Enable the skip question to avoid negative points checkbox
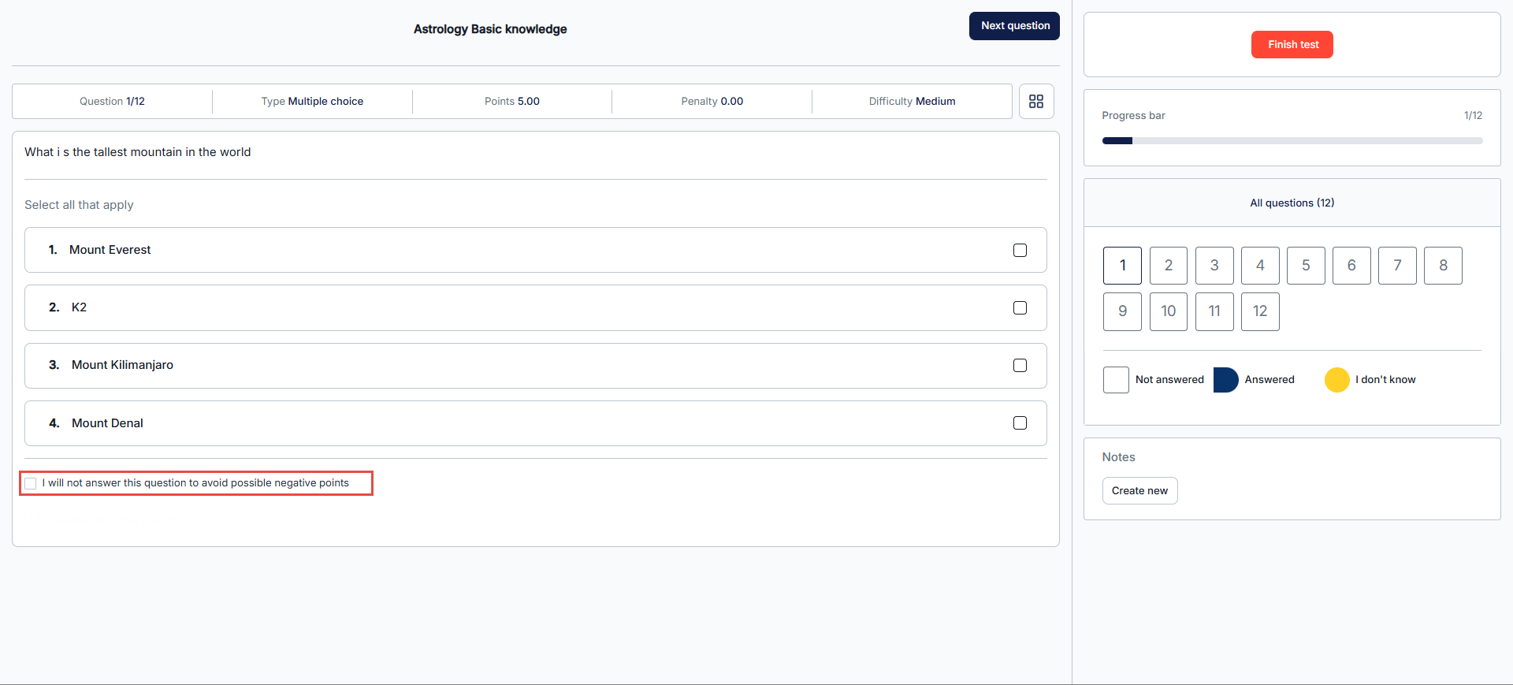The height and width of the screenshot is (685, 1513). [x=31, y=483]
